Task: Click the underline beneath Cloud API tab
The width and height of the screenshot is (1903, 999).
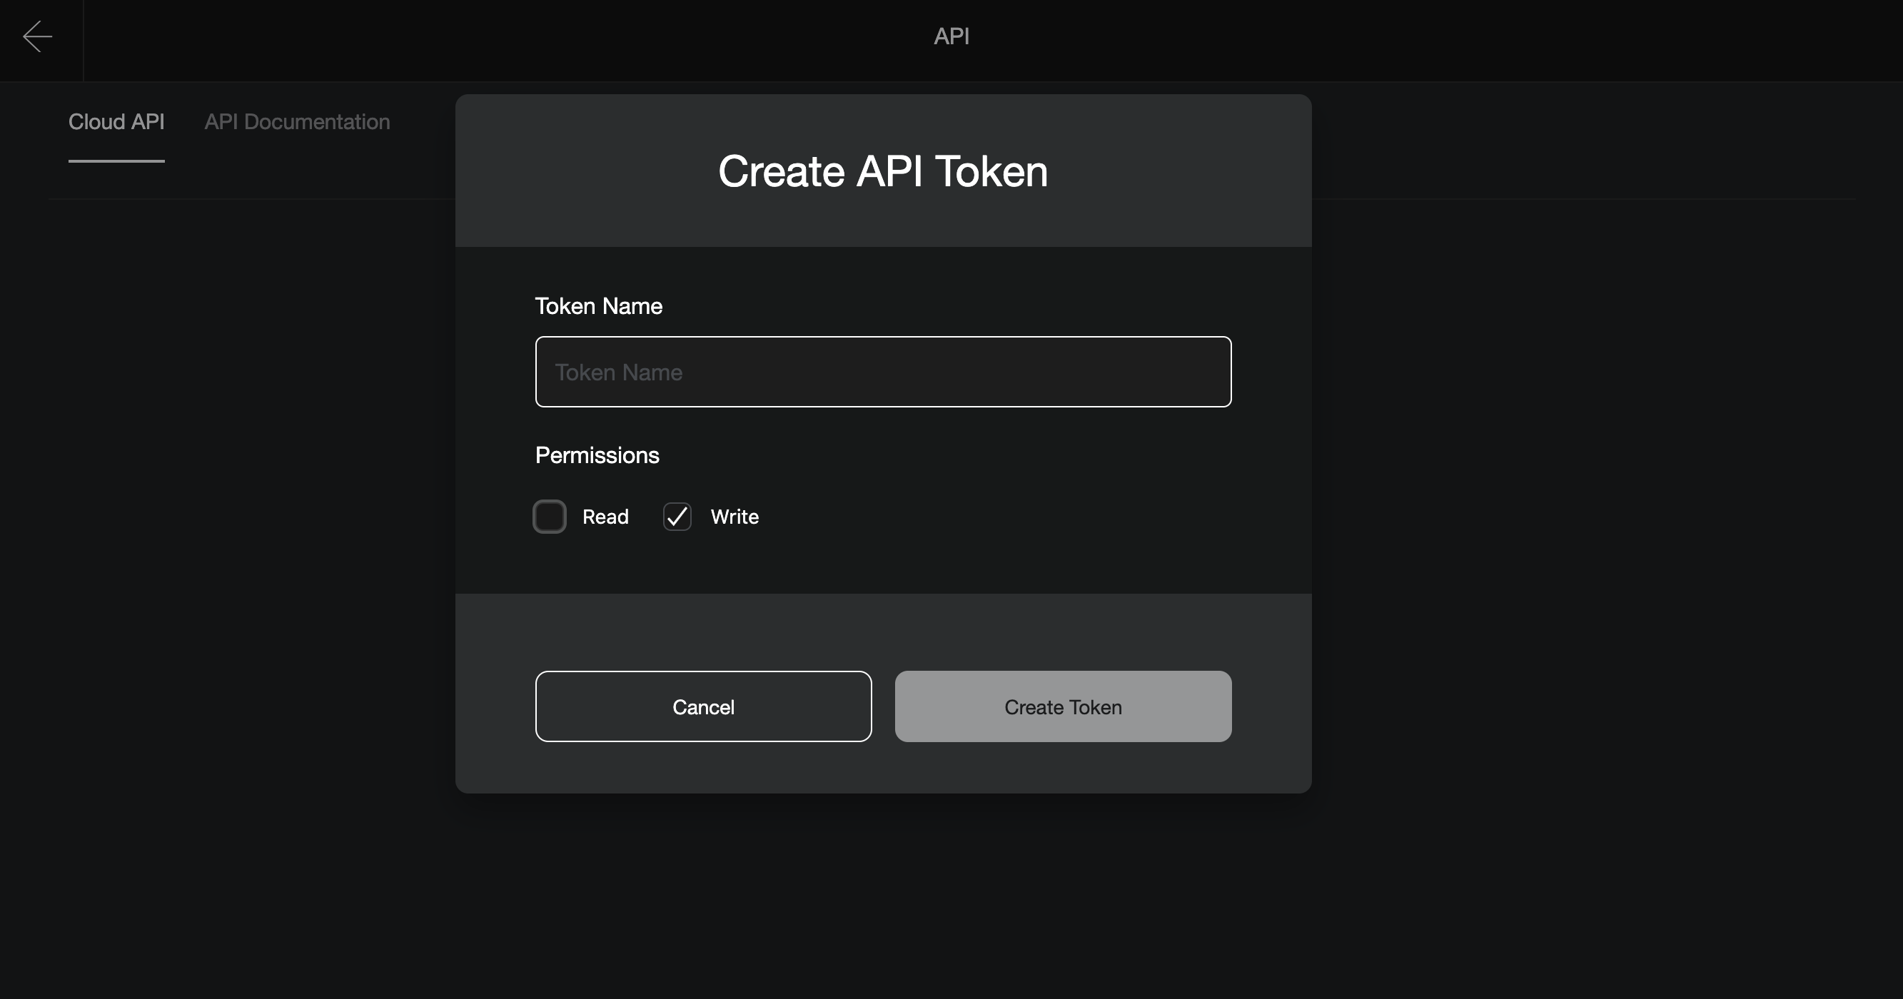Action: [116, 161]
